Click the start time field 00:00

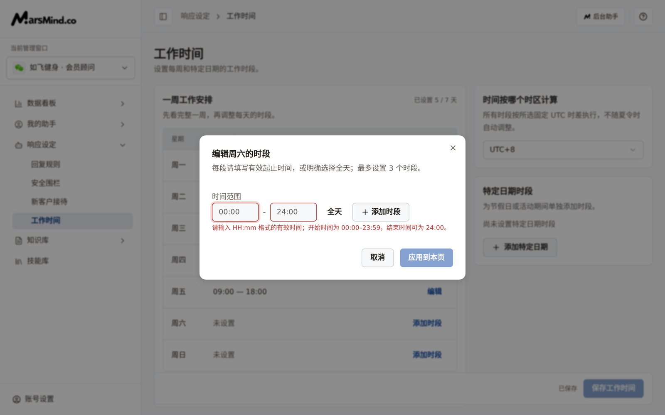235,212
